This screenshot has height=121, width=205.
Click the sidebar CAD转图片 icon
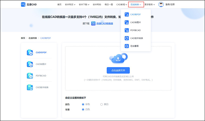click(x=30, y=64)
